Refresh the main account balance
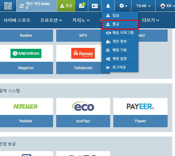This screenshot has height=156, width=175. pyautogui.click(x=22, y=6)
